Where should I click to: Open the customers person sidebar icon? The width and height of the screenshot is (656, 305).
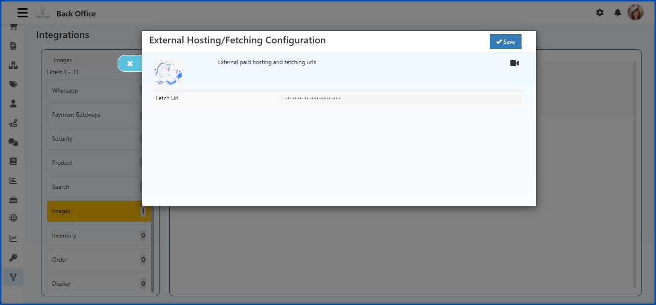point(13,103)
